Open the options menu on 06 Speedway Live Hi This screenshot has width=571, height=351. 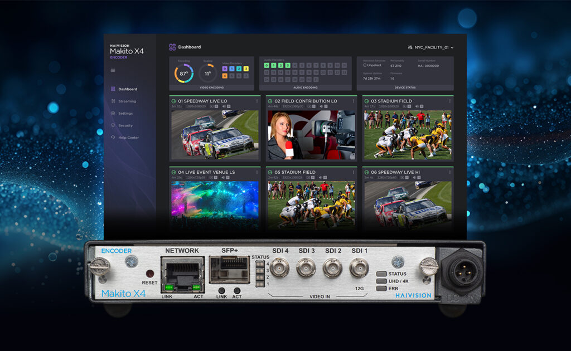pyautogui.click(x=449, y=172)
